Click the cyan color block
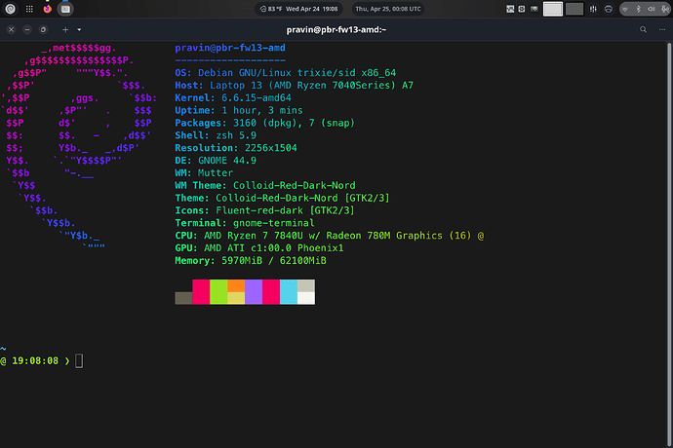 tap(289, 291)
